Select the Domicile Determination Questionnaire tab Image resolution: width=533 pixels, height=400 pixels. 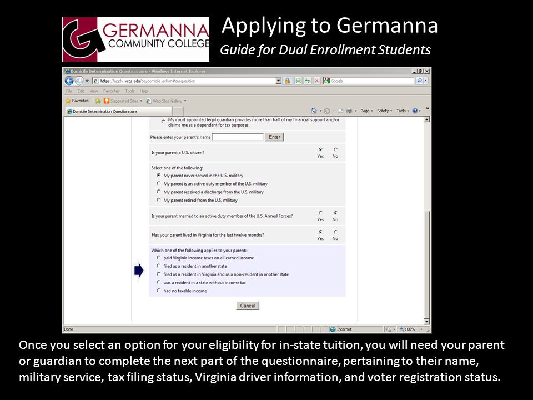coord(118,111)
